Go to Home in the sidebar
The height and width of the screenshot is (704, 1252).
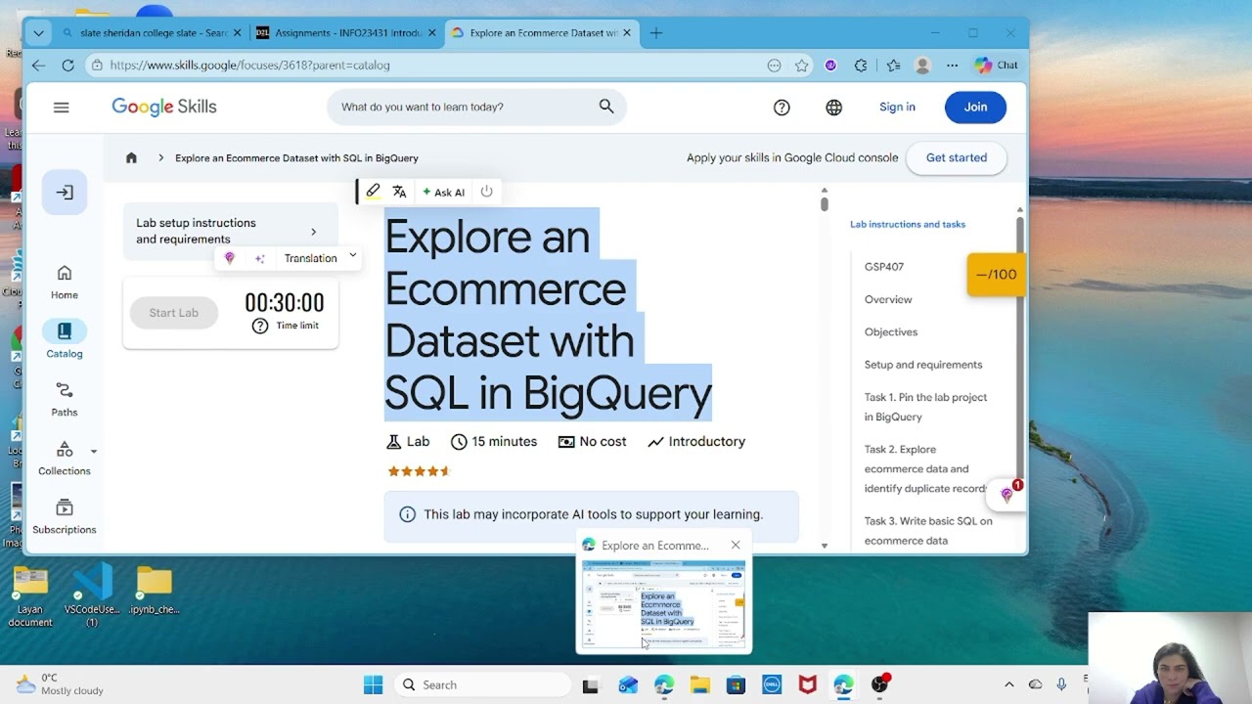[65, 283]
